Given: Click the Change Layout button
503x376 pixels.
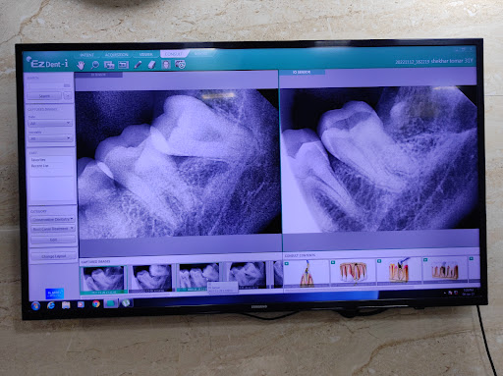Looking at the screenshot, I should [x=54, y=256].
